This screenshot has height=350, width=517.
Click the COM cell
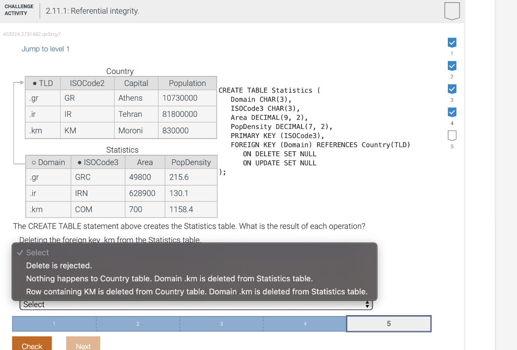(x=98, y=209)
